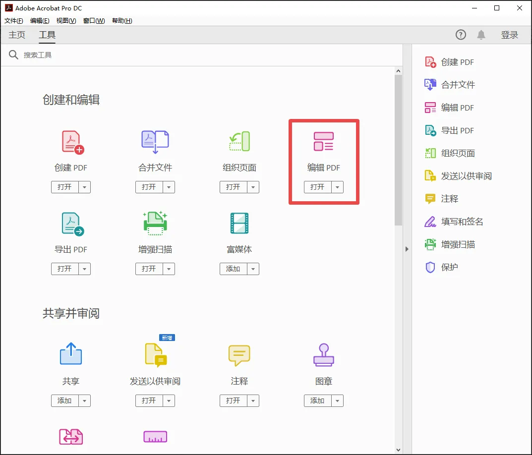Click the 图章 stamp icon

click(x=324, y=355)
